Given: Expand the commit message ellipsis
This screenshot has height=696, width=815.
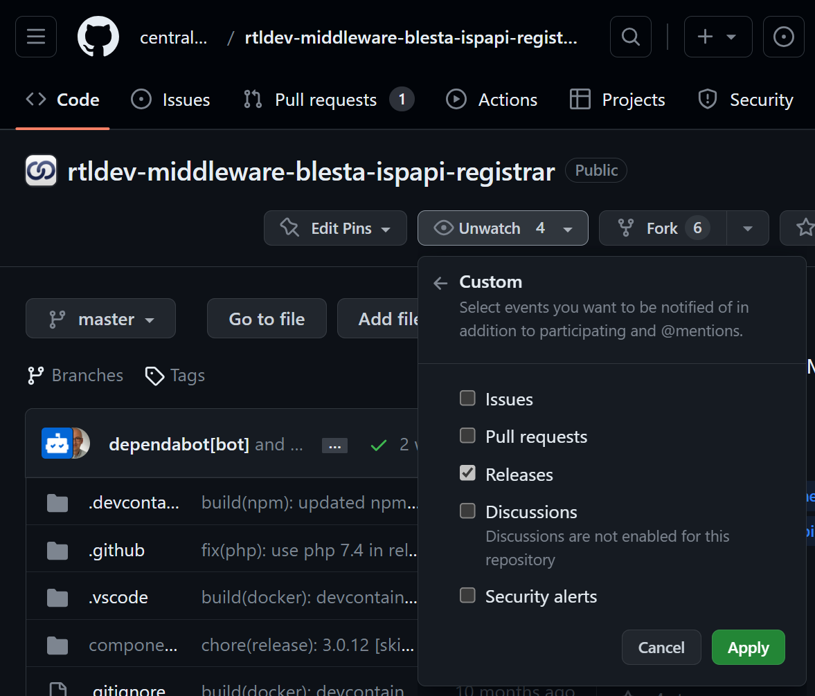Looking at the screenshot, I should coord(334,445).
